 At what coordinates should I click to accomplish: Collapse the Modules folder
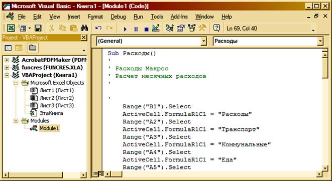tap(16, 121)
